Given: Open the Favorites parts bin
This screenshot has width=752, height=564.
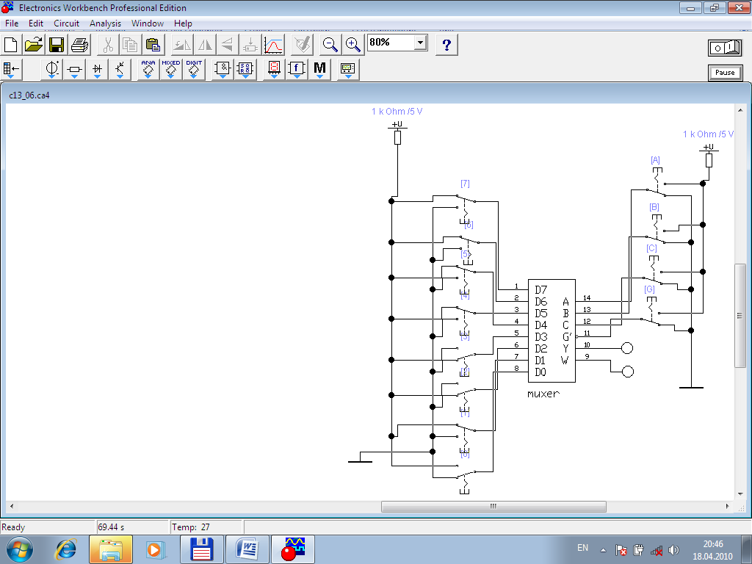Looking at the screenshot, I should [11, 70].
